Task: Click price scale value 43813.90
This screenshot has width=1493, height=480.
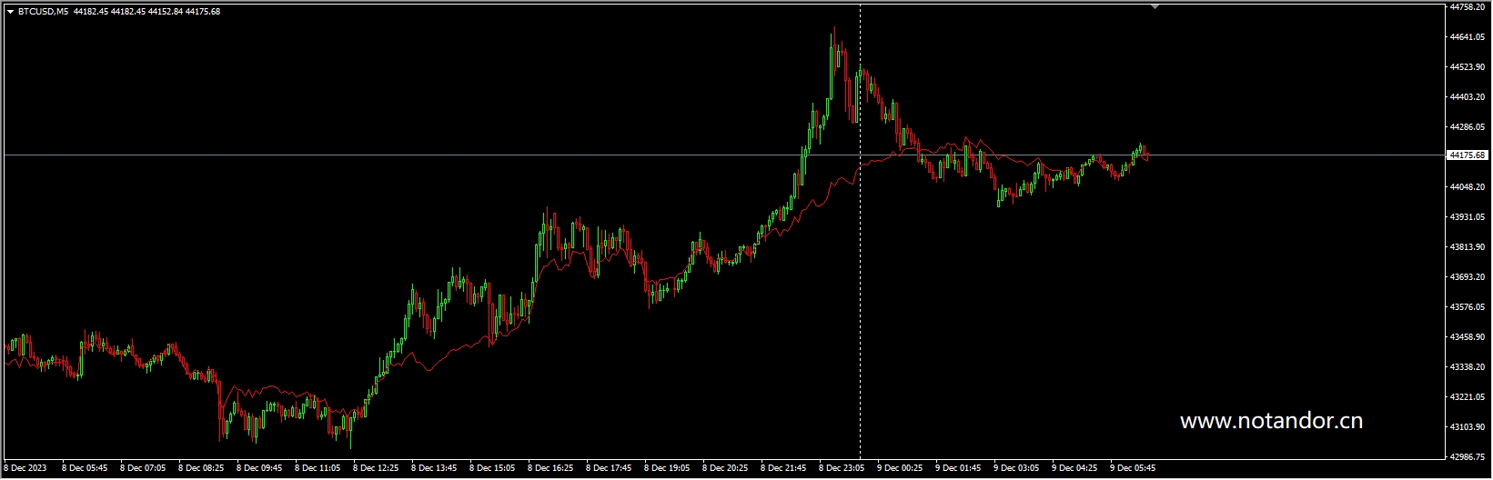Action: (1467, 247)
